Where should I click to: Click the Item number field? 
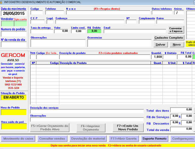pyautogui.click(x=33, y=57)
